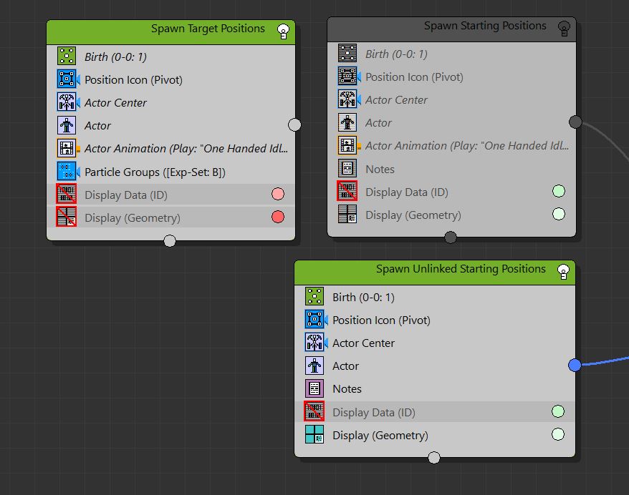Select Notes operator in Spawn Starting Positions
This screenshot has height=495, width=629.
pyautogui.click(x=380, y=170)
